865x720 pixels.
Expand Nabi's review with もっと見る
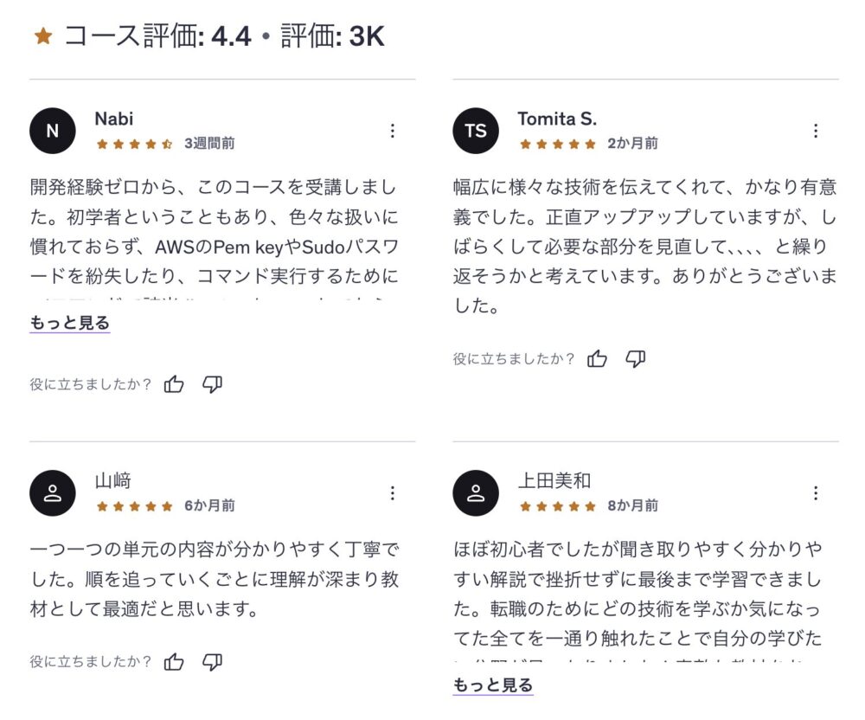pos(70,324)
